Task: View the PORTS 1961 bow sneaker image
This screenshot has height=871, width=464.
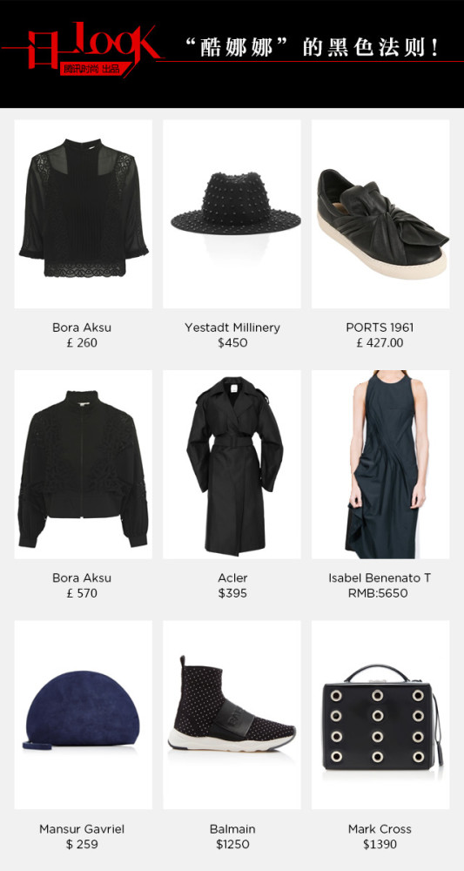Action: 380,214
